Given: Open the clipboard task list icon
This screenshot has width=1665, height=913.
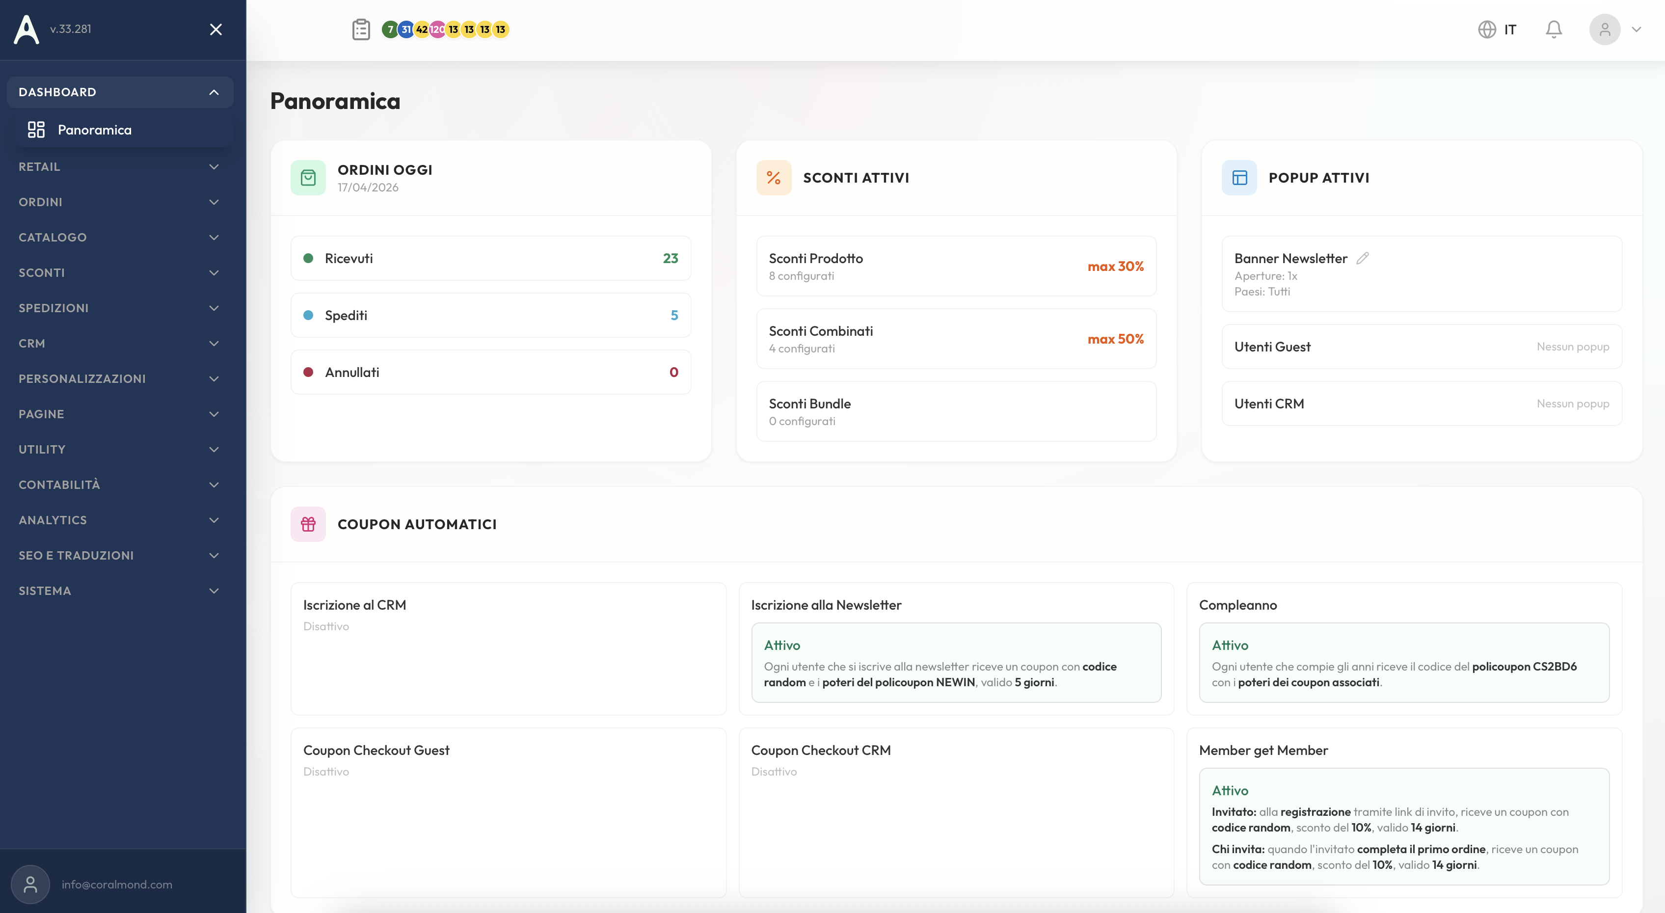Looking at the screenshot, I should [x=361, y=29].
